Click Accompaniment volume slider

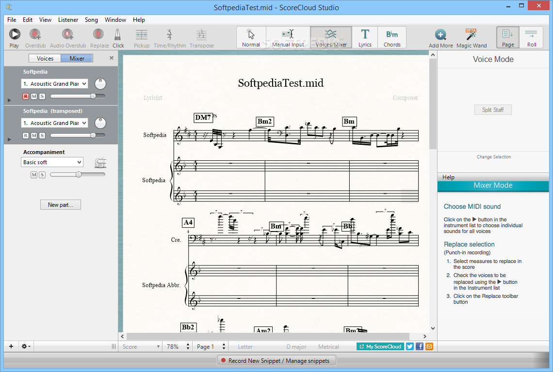tap(78, 174)
